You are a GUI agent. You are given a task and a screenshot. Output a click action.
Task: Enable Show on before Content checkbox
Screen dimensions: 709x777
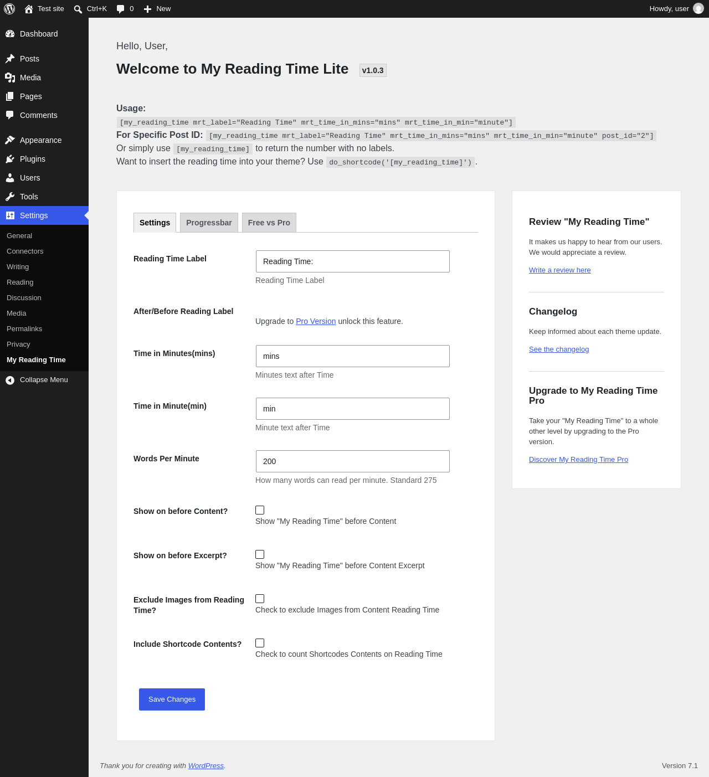[x=260, y=510]
